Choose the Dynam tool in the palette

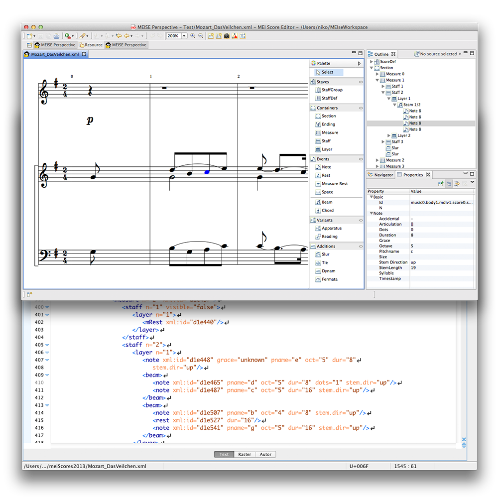[328, 271]
